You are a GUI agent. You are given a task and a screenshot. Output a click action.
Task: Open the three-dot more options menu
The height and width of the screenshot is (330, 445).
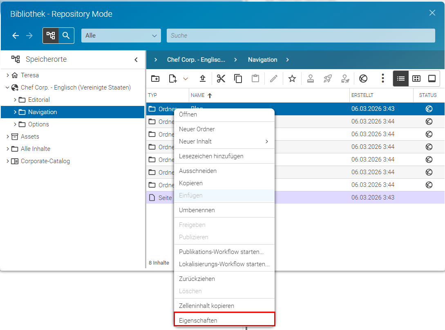[x=383, y=79]
